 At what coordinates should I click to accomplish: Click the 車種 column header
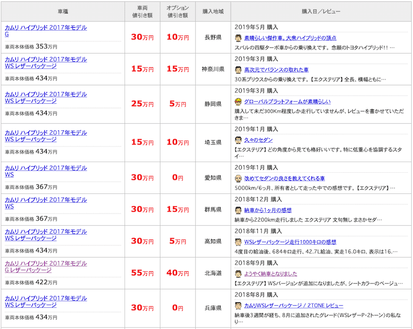63,12
